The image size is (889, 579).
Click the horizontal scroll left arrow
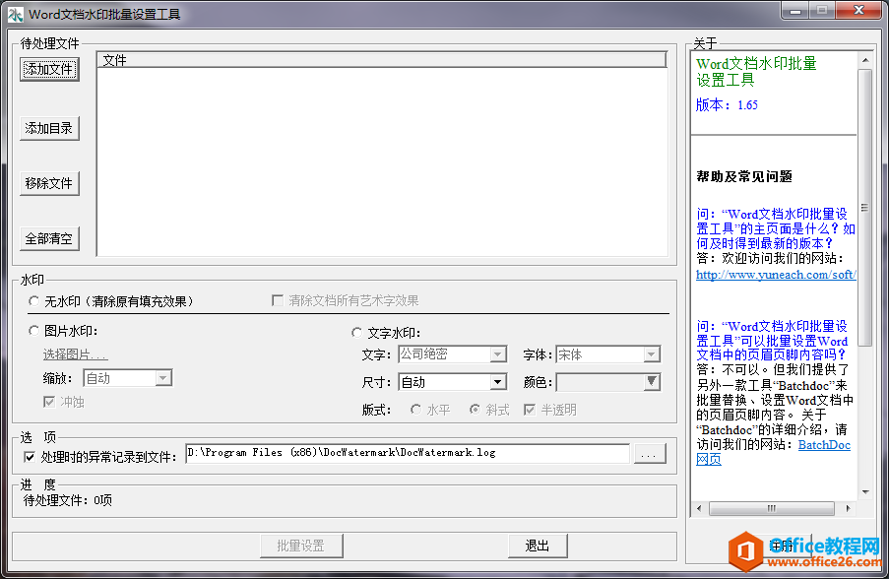pyautogui.click(x=699, y=509)
